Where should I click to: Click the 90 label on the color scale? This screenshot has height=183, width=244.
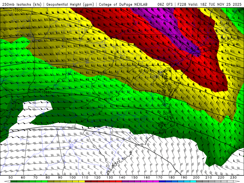pos(60,178)
